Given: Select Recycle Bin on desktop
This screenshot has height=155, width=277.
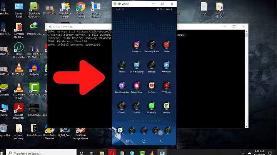Looking at the screenshot, I should click(4, 130).
